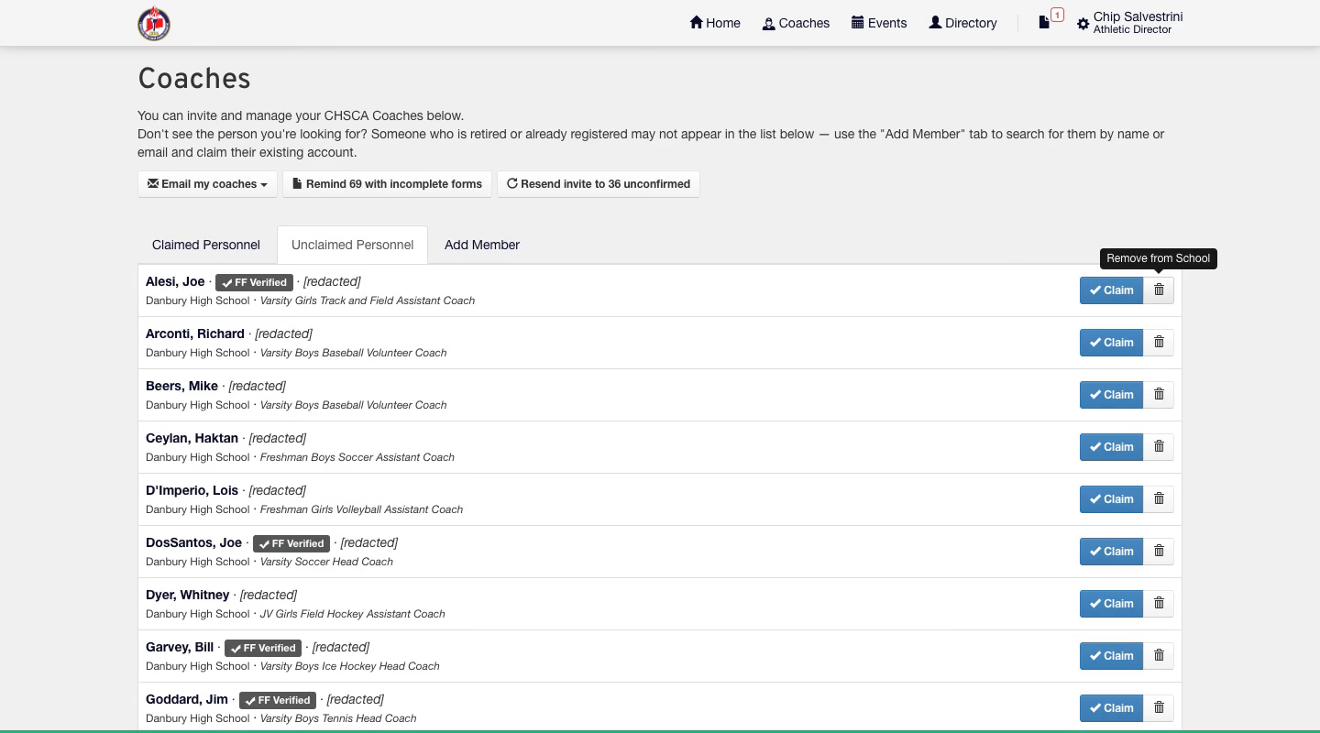The width and height of the screenshot is (1320, 733).
Task: Remove Goddard, Jim using trash icon
Action: (1159, 708)
